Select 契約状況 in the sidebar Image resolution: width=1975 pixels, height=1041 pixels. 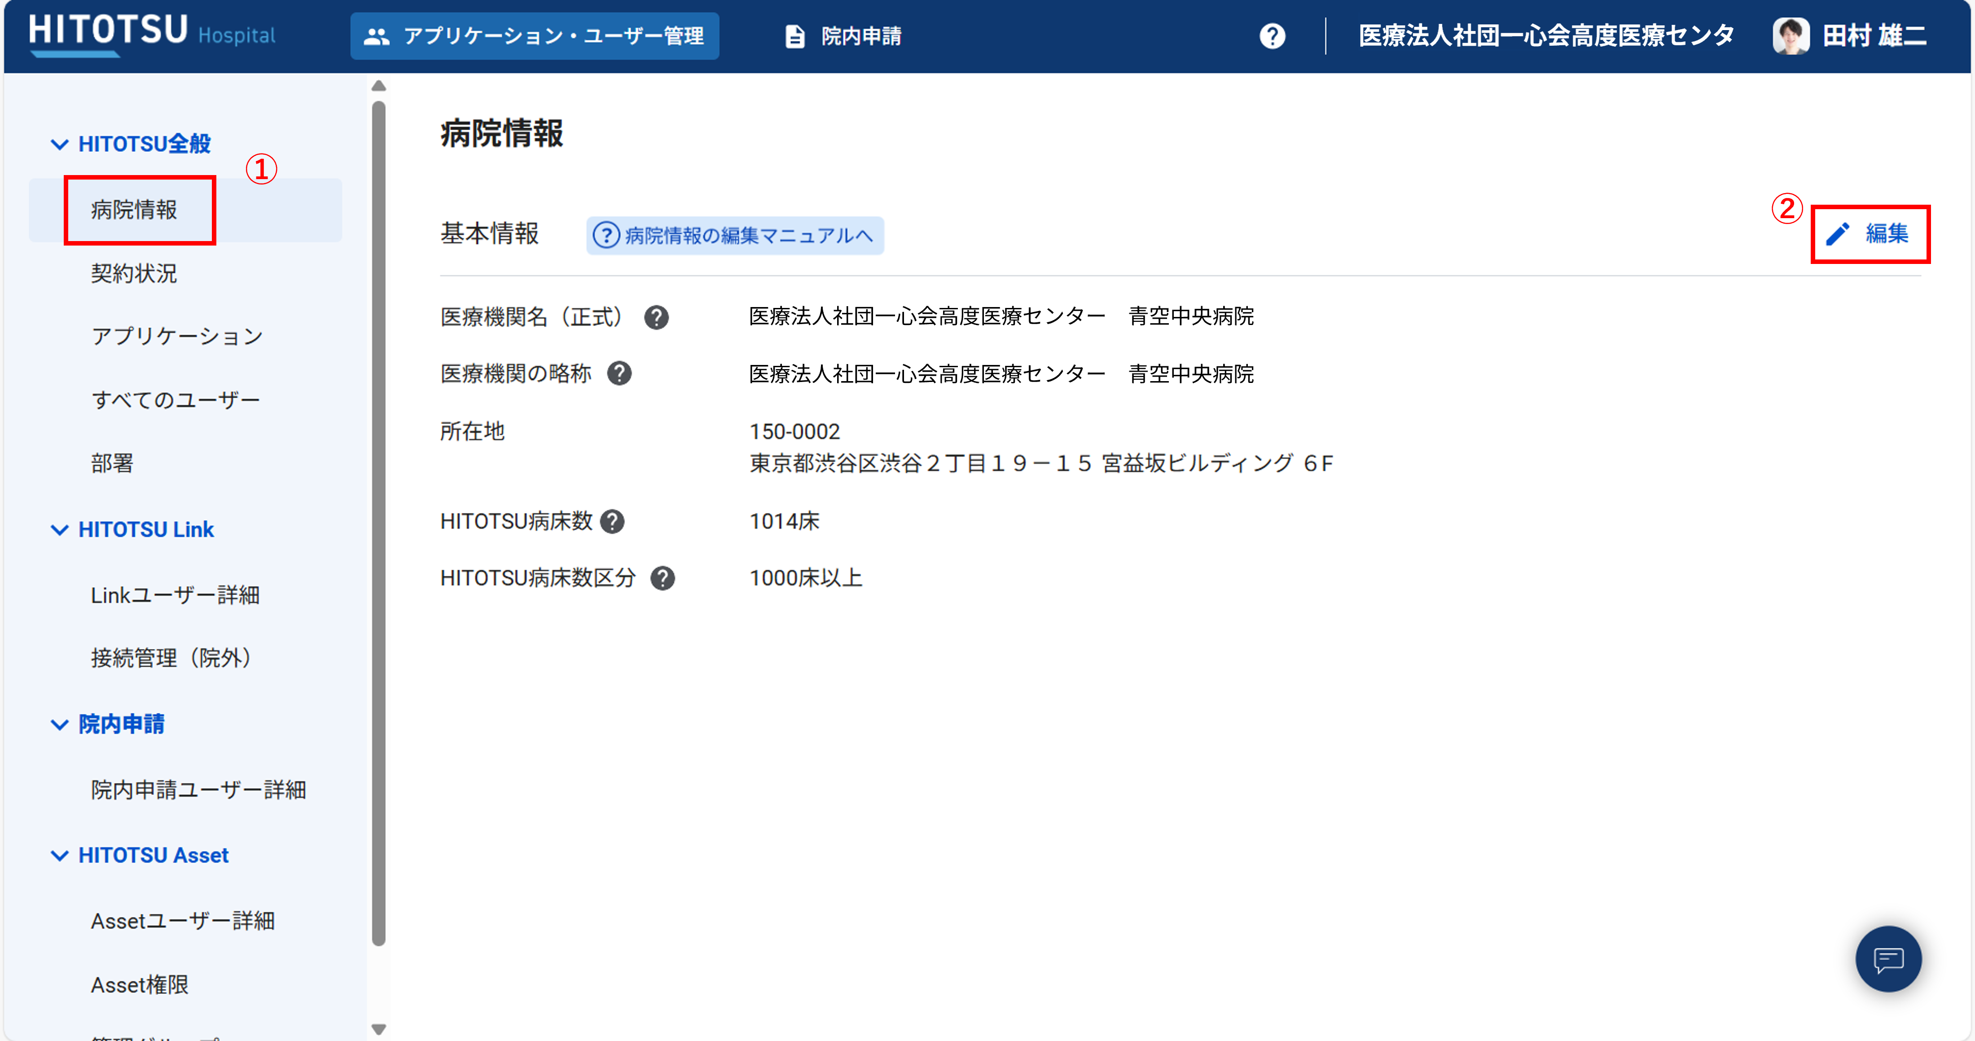coord(134,274)
